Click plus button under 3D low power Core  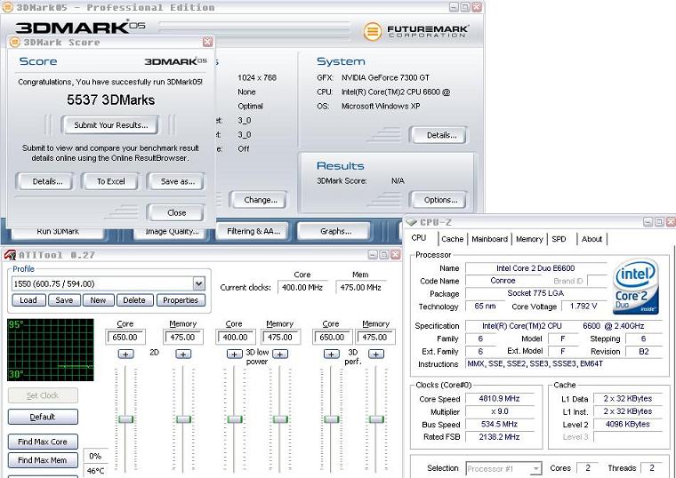235,354
